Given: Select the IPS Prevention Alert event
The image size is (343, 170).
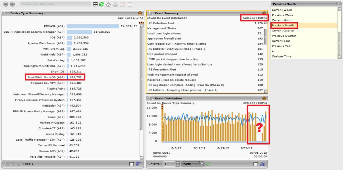Looking at the screenshot, I should (205, 69).
